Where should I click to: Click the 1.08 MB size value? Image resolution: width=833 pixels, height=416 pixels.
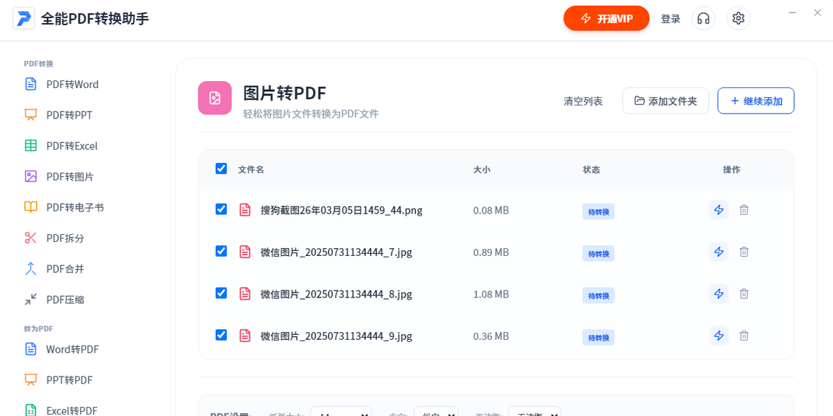pyautogui.click(x=491, y=295)
